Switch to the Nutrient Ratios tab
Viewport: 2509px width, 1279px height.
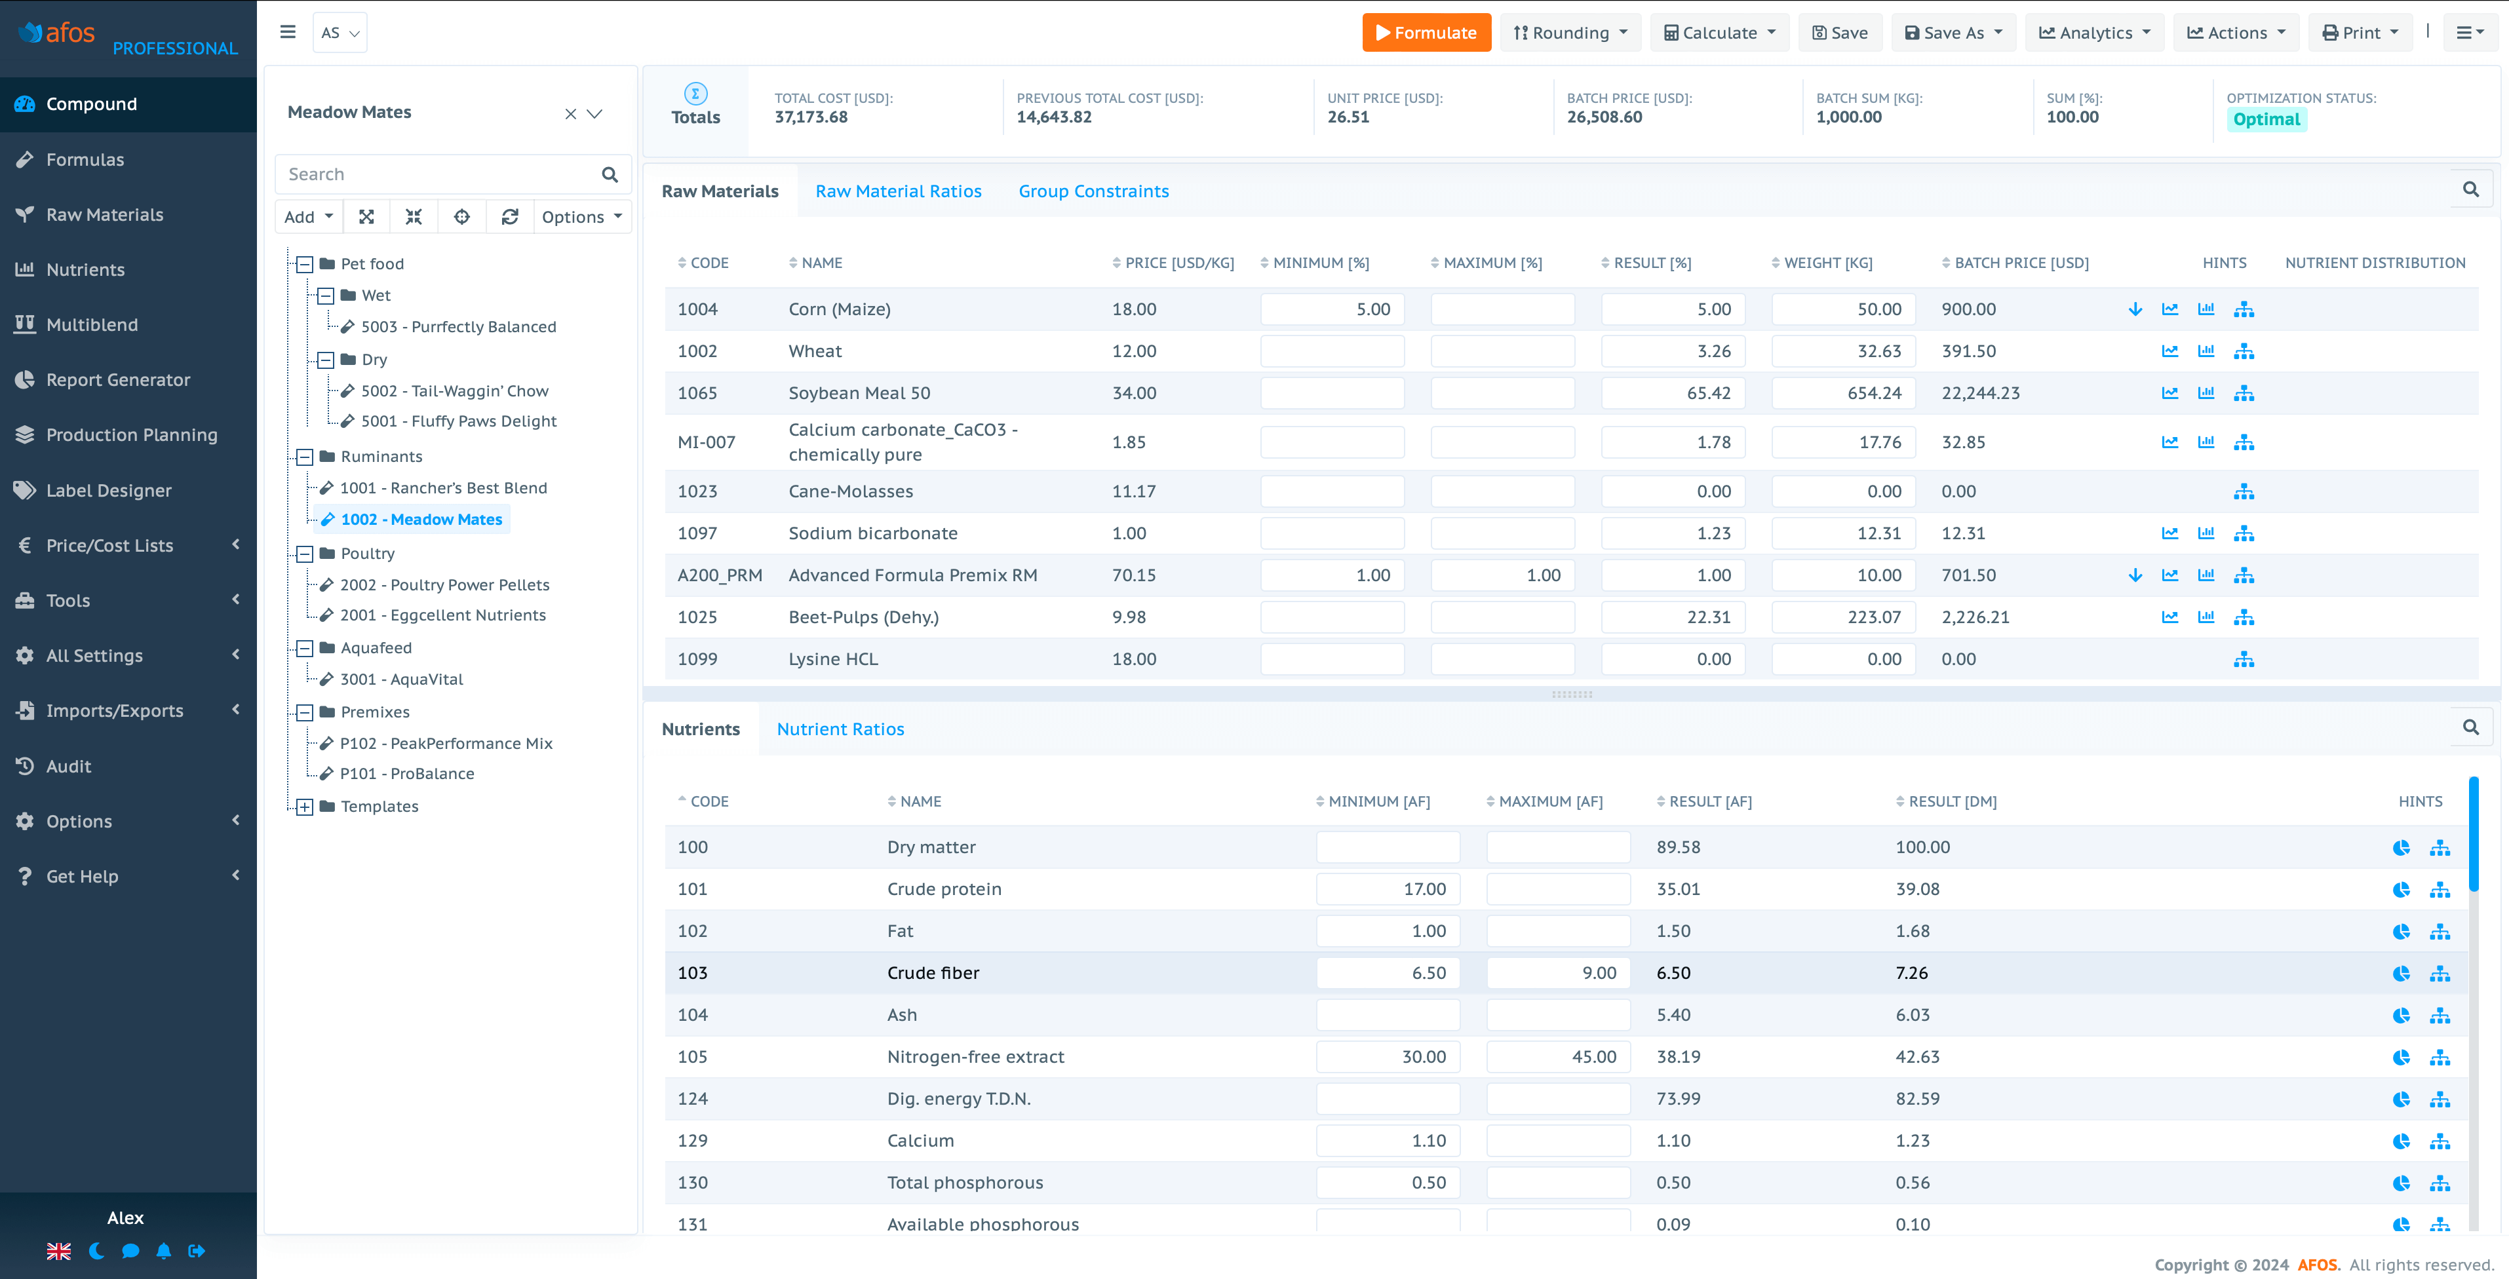pos(840,728)
